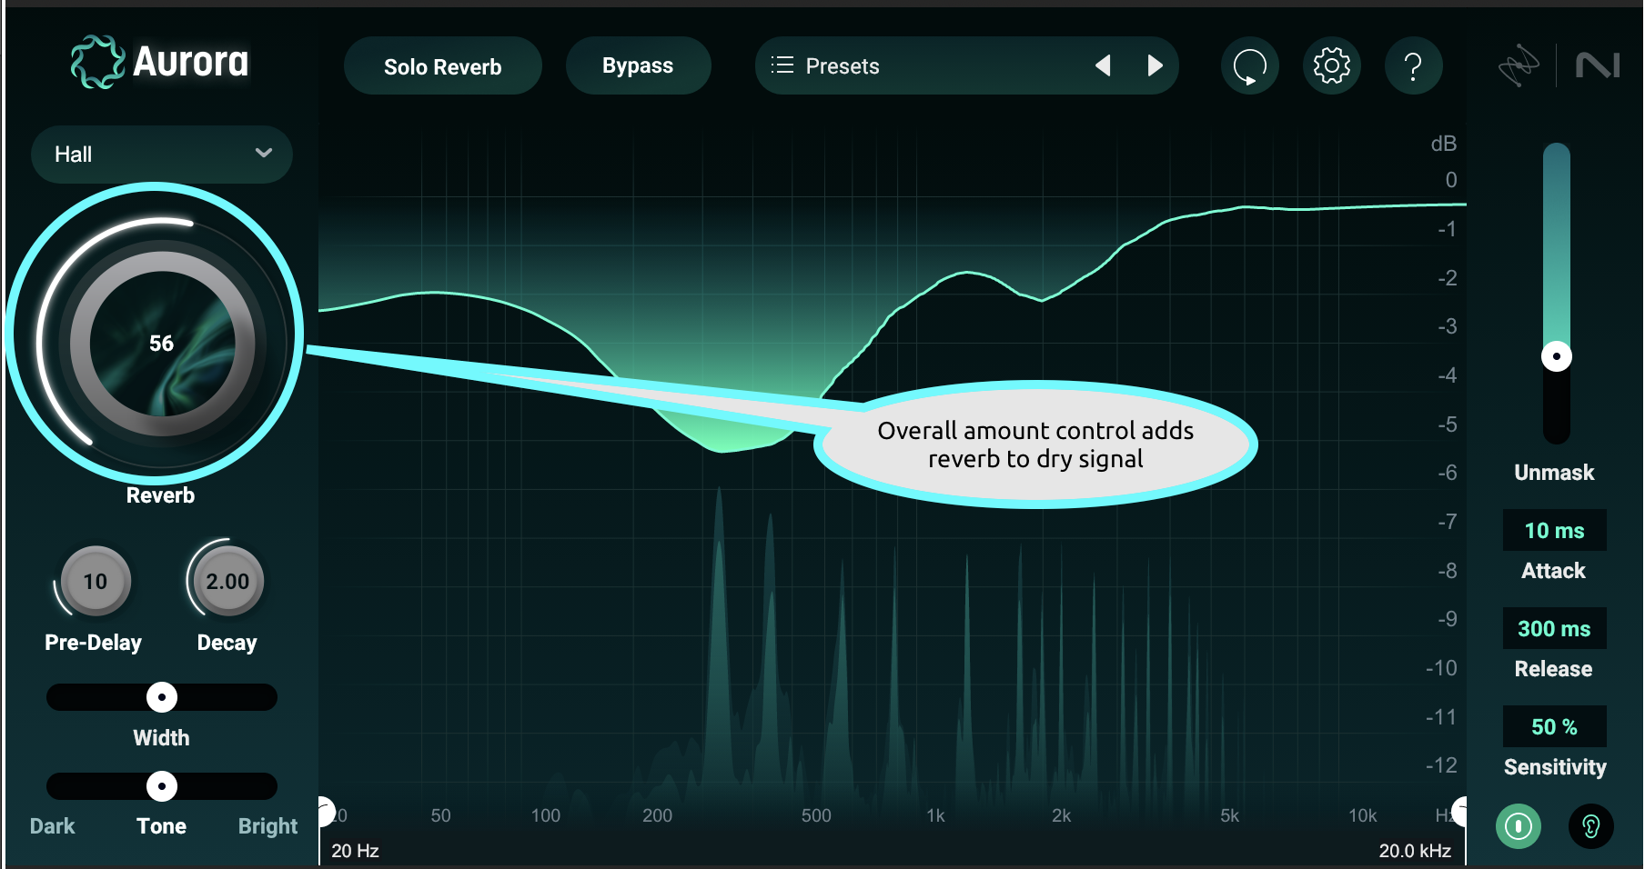The width and height of the screenshot is (1645, 869).
Task: Load the previous preset
Action: pyautogui.click(x=1103, y=65)
